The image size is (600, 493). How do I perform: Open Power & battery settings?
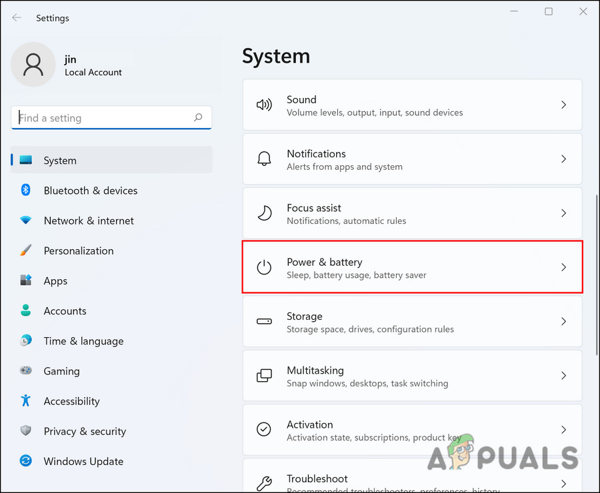click(412, 267)
